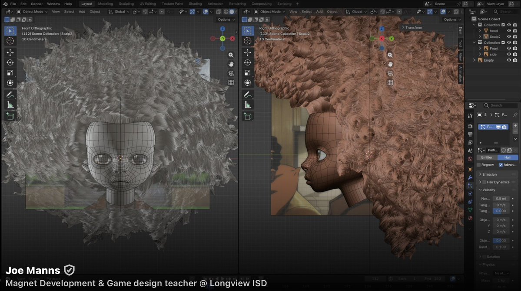Image resolution: width=521 pixels, height=291 pixels.
Task: Select the Hair particle type button
Action: pos(508,157)
